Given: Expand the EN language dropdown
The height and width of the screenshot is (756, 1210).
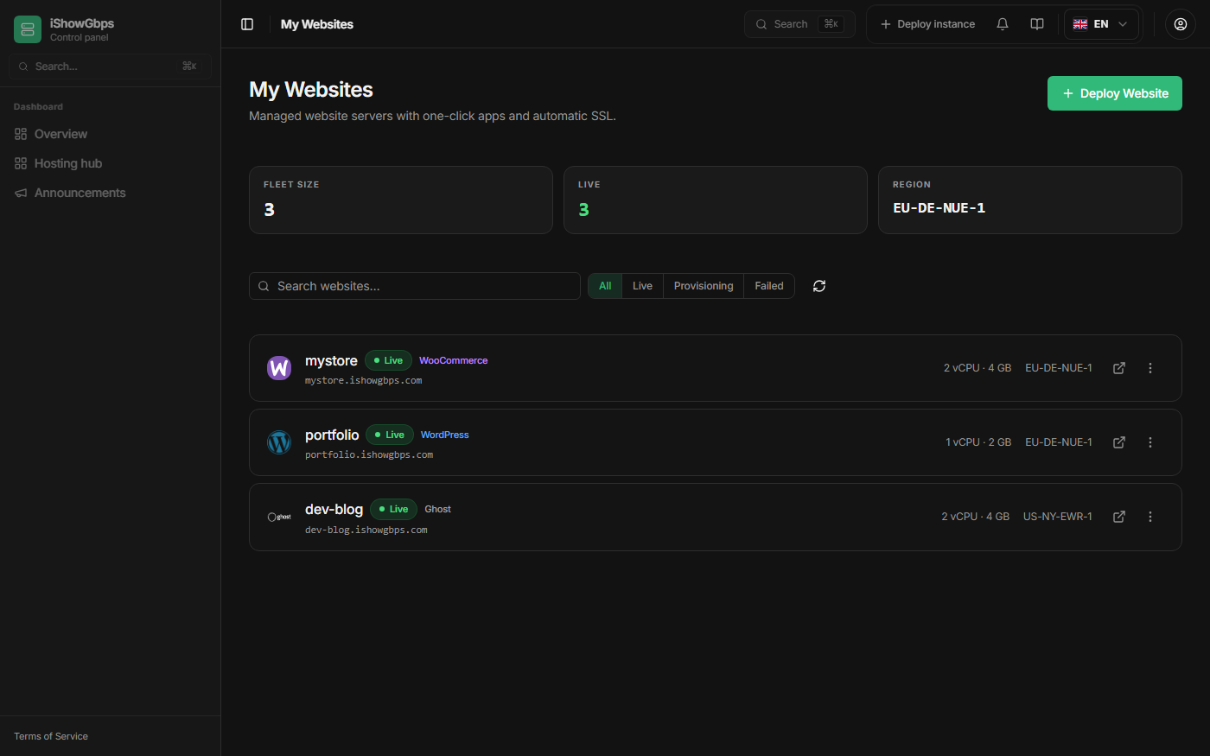Looking at the screenshot, I should point(1101,24).
